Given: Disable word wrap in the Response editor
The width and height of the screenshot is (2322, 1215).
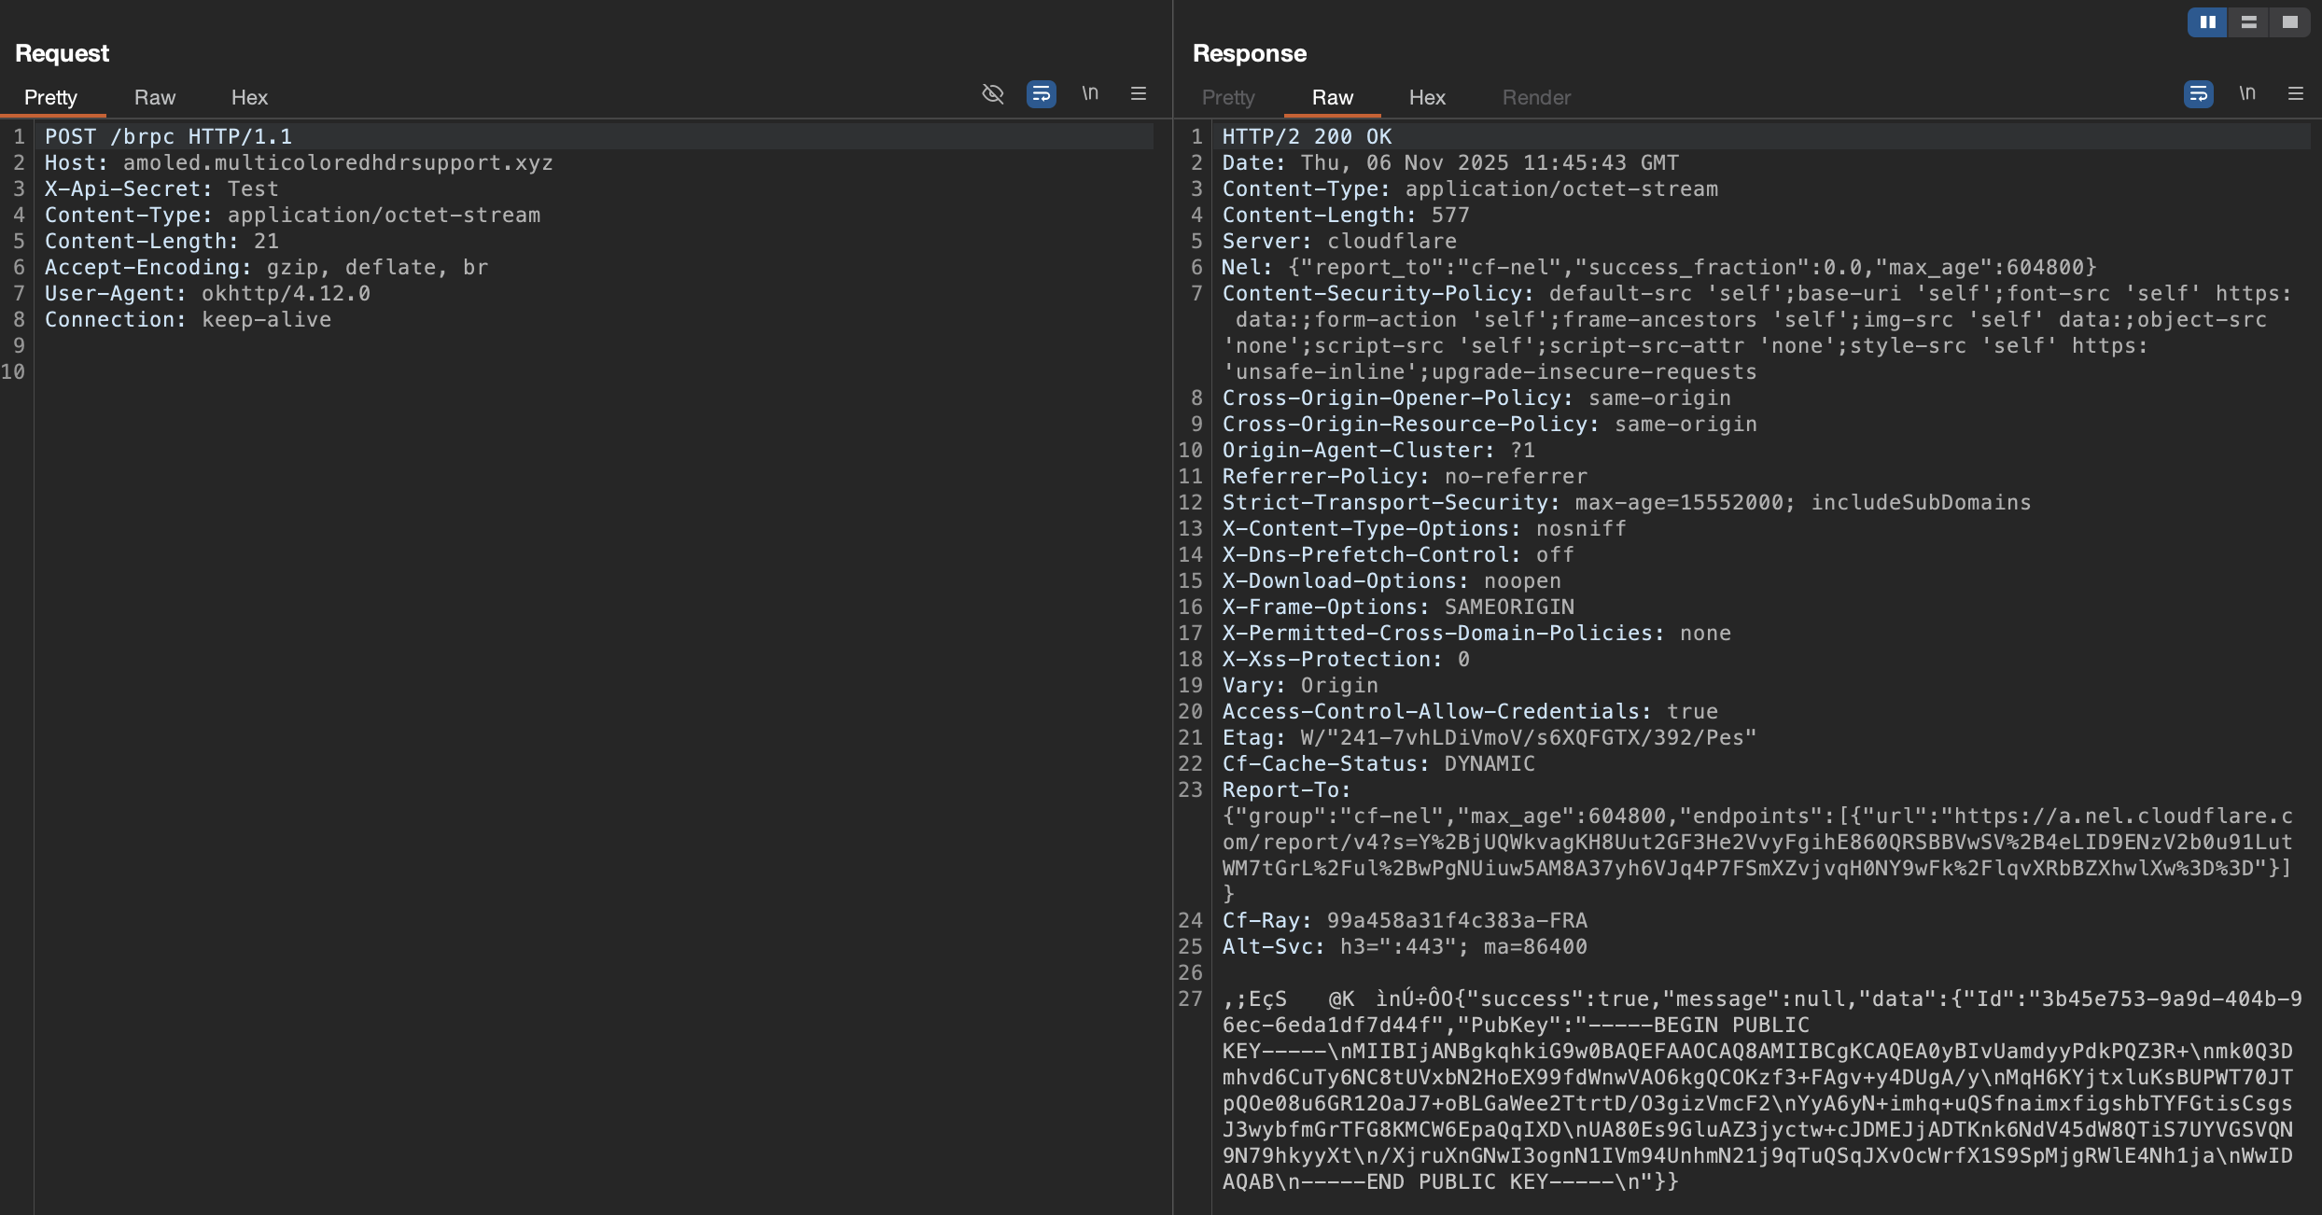Looking at the screenshot, I should tap(2198, 94).
